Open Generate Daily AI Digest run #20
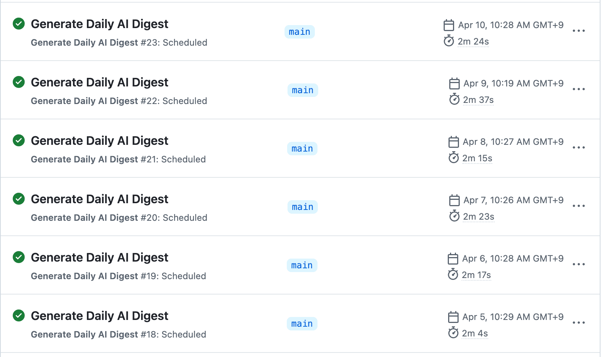Viewport: 602px width, 357px height. point(100,199)
